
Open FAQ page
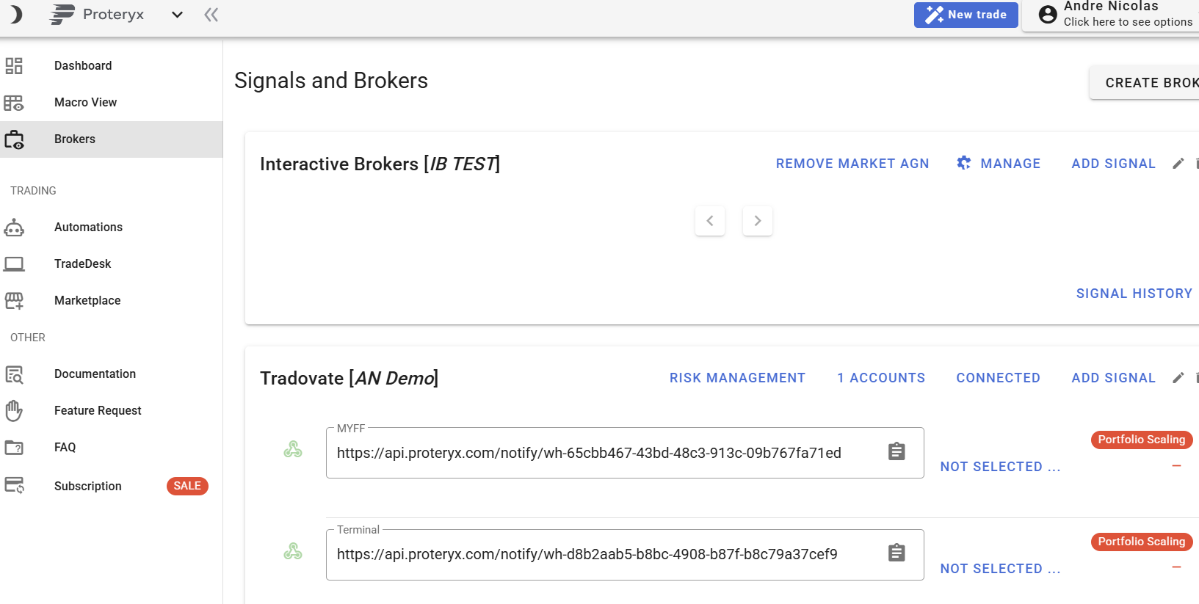[65, 448]
